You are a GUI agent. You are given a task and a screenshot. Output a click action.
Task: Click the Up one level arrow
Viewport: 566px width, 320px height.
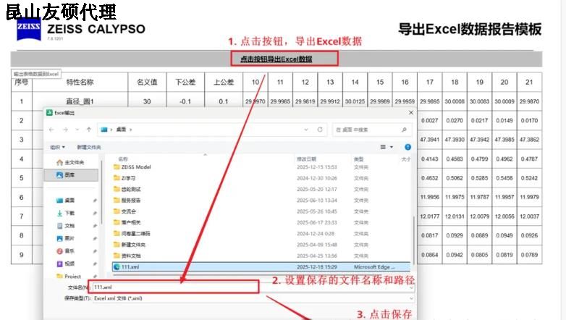88,130
